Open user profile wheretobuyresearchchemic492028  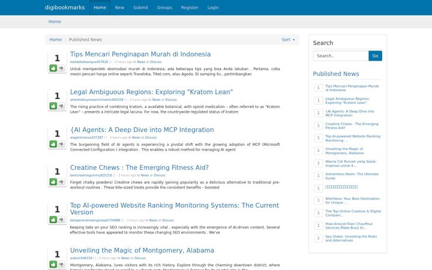(x=97, y=100)
